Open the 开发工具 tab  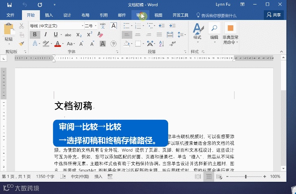tap(180, 15)
